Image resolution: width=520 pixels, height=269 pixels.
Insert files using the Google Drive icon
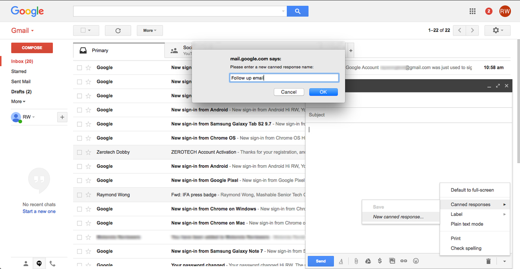367,261
